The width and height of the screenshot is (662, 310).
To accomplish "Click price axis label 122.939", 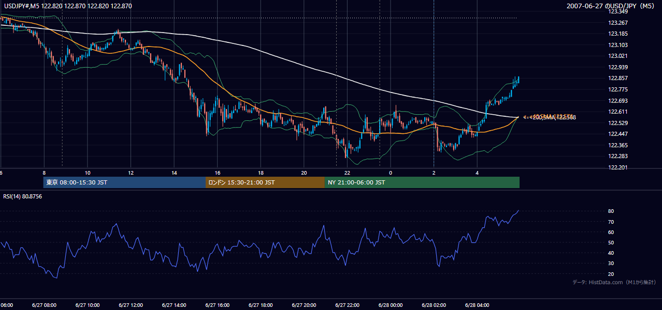I will [618, 67].
